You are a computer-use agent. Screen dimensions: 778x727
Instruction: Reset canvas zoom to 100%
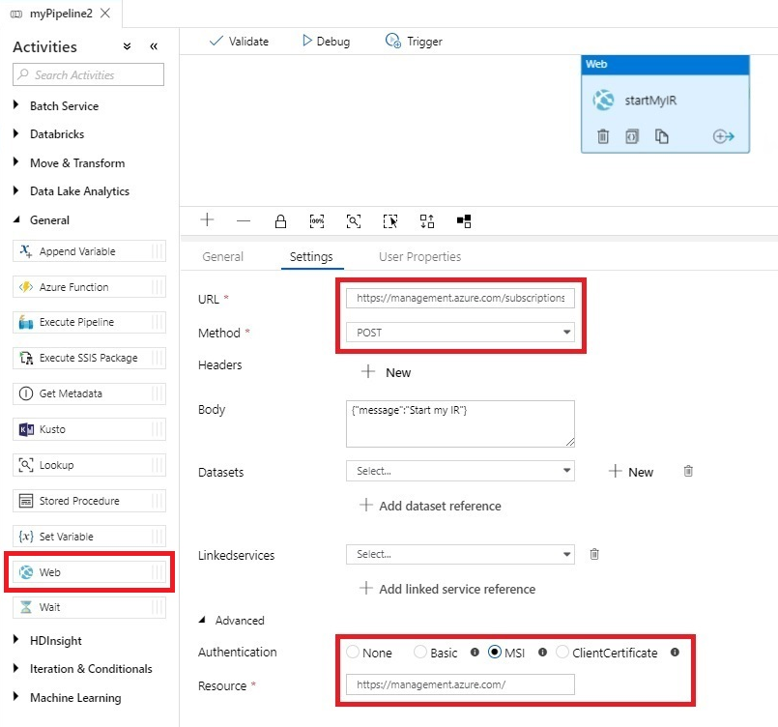[x=317, y=220]
